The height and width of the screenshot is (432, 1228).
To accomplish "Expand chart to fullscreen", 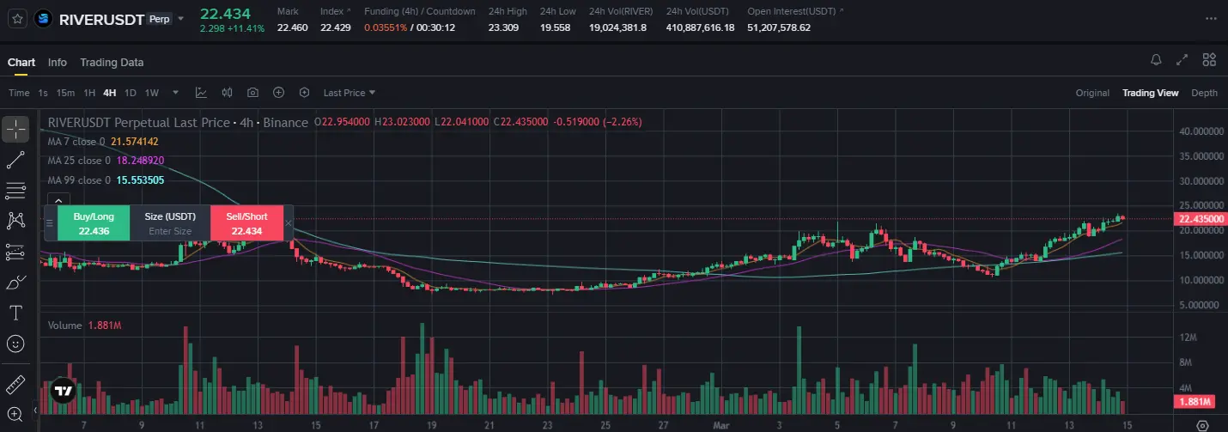I will 1182,60.
